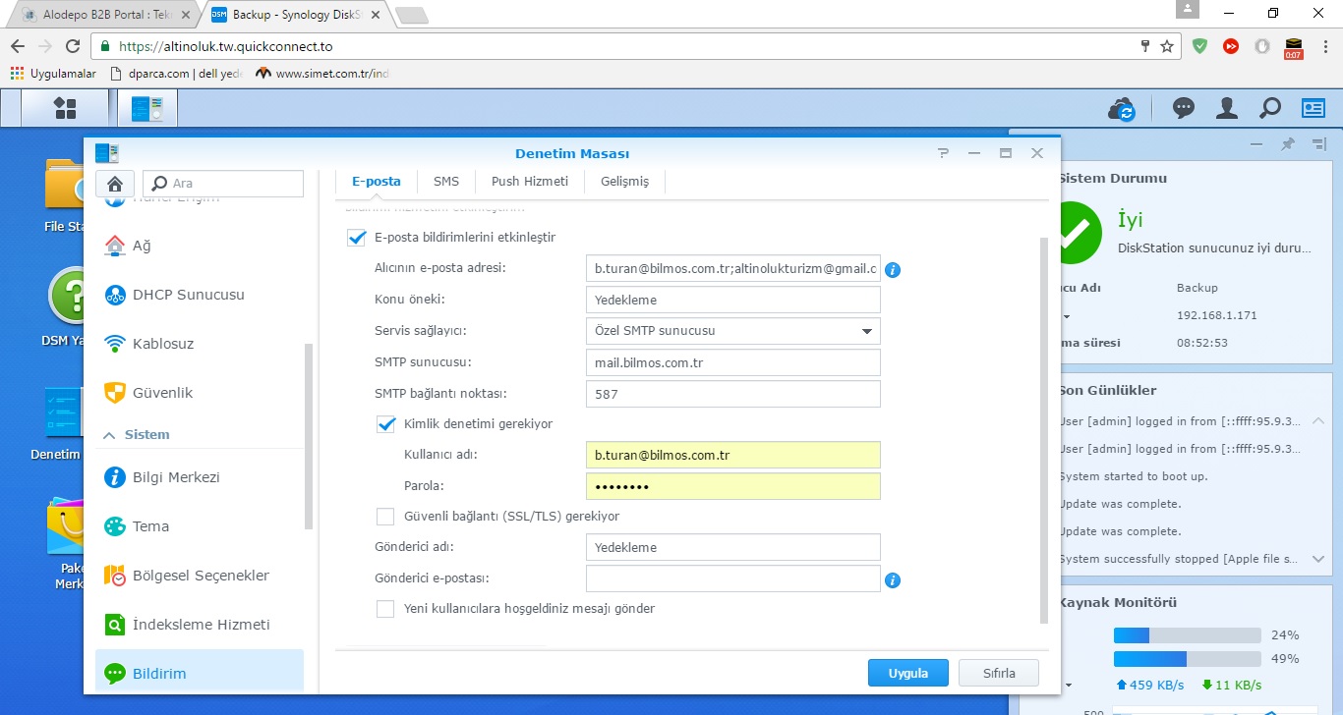Collapse the Son Günlükler log list chevron

tap(1318, 421)
